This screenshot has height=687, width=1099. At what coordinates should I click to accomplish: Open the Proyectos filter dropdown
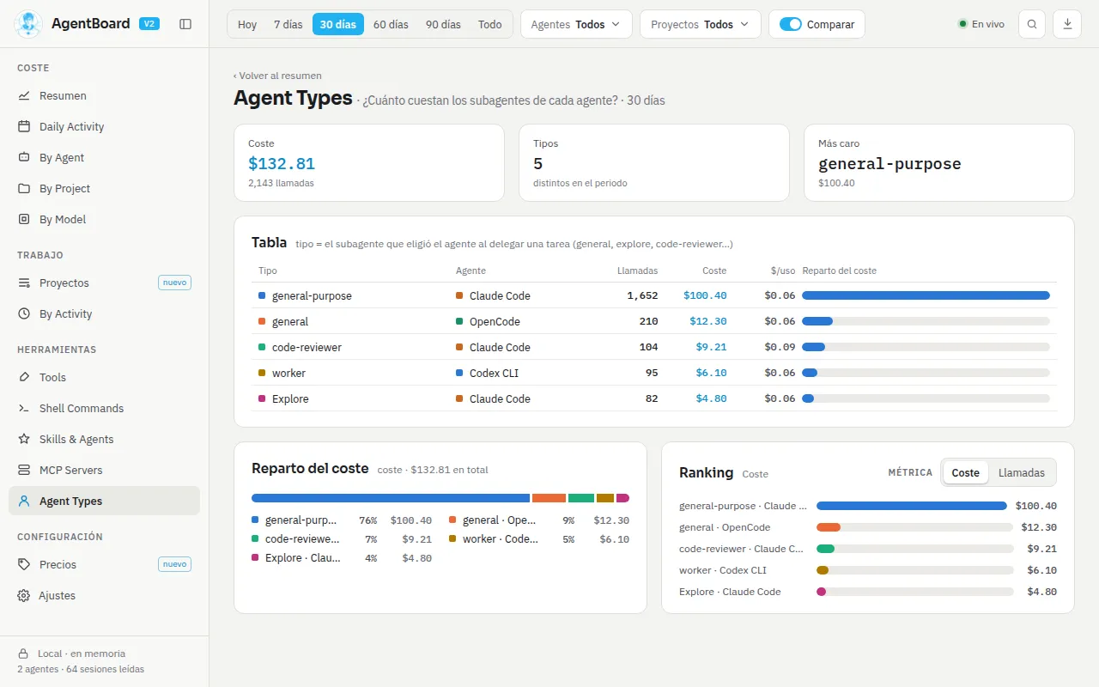click(701, 24)
